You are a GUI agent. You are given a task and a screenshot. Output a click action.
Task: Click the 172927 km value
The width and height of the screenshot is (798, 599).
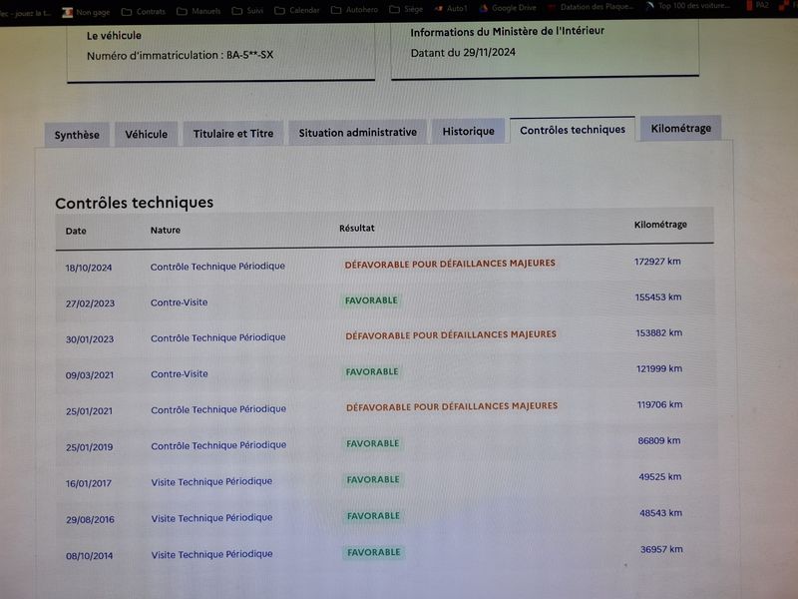coord(657,262)
